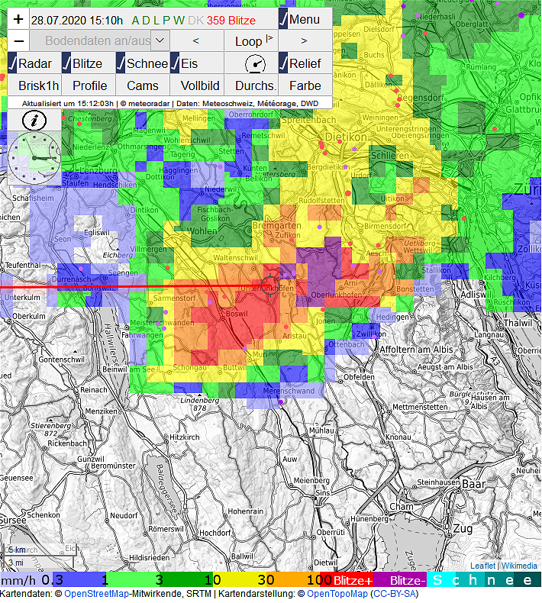542x603 pixels.
Task: Open the OpenStreetMap attribution link
Action: pyautogui.click(x=96, y=593)
